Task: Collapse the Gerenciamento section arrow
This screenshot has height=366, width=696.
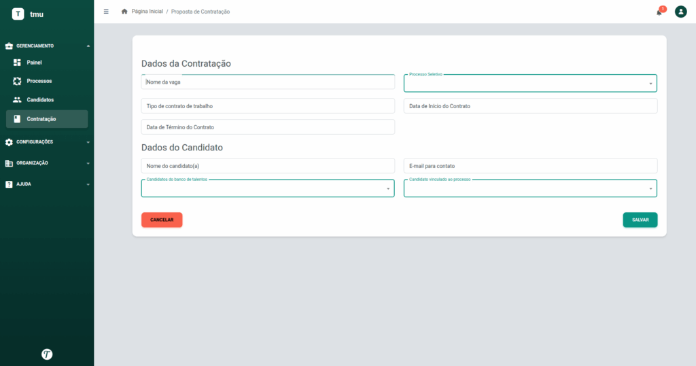Action: click(88, 46)
